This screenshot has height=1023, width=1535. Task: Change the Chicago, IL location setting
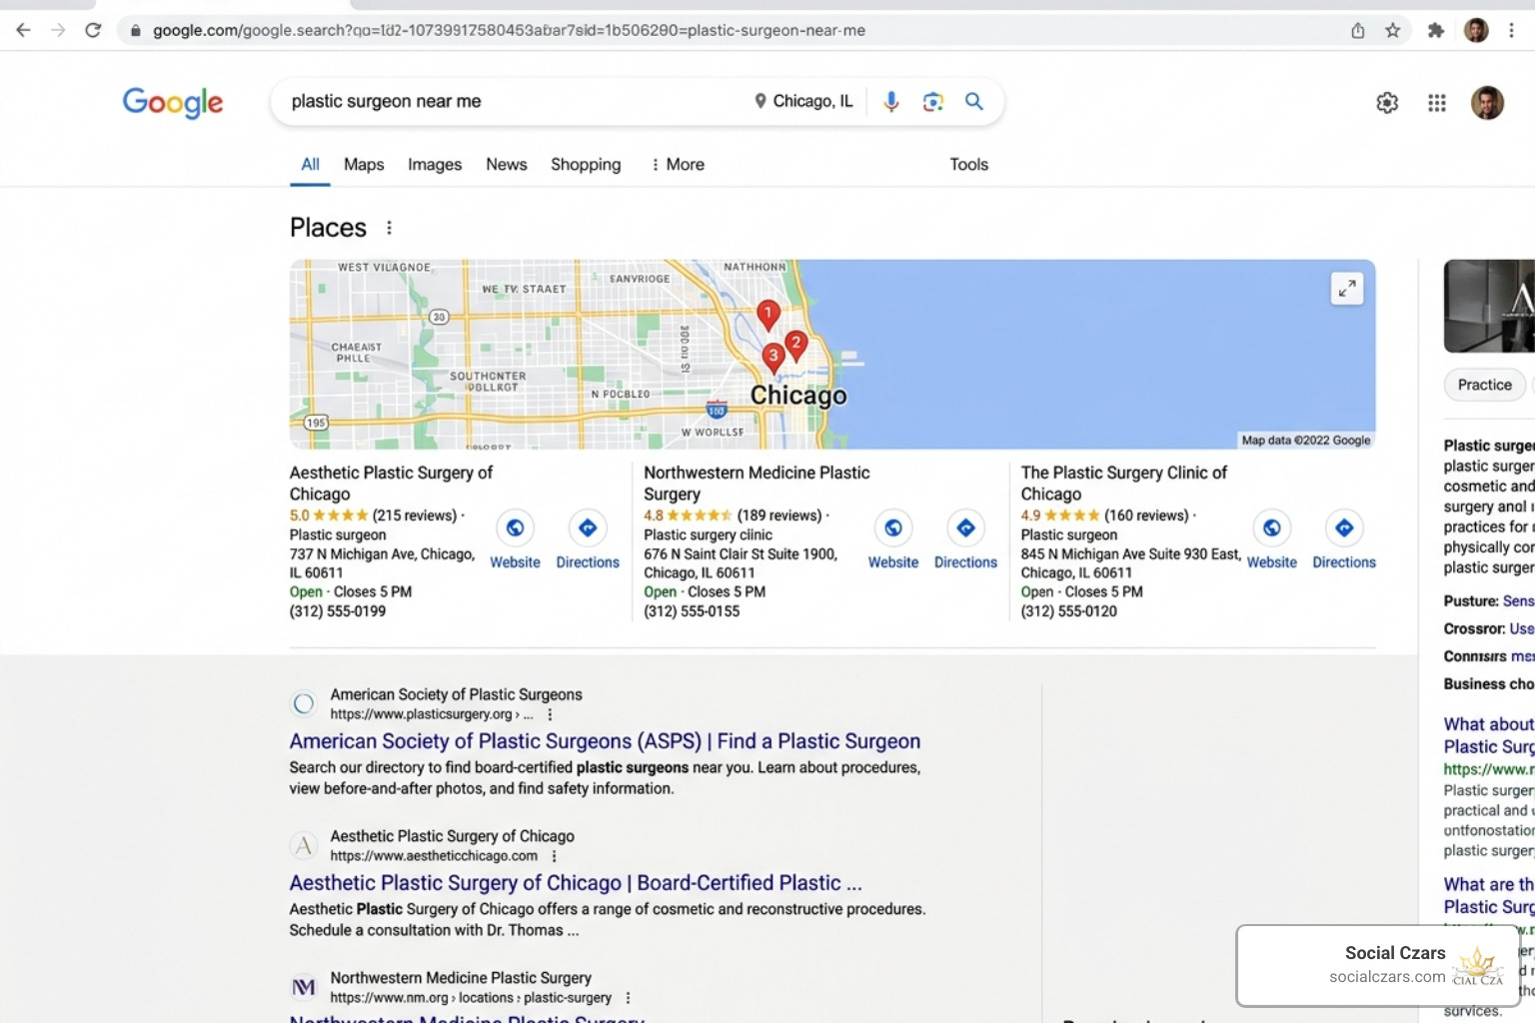pos(803,101)
